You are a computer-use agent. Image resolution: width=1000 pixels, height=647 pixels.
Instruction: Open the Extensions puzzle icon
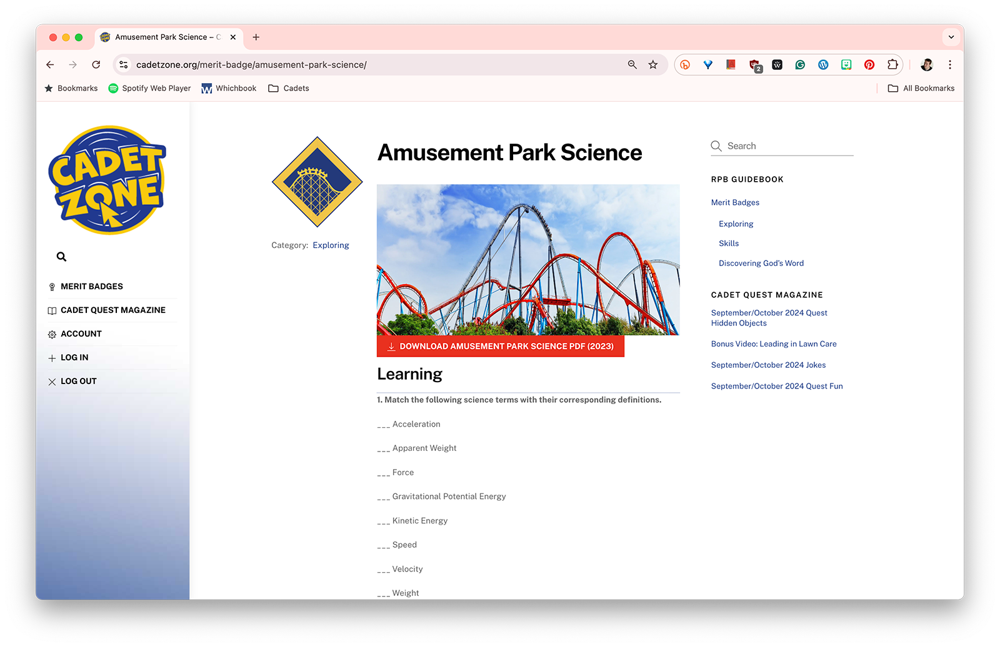(x=892, y=65)
